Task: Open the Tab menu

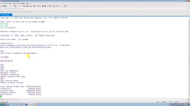Action: coord(18,3)
